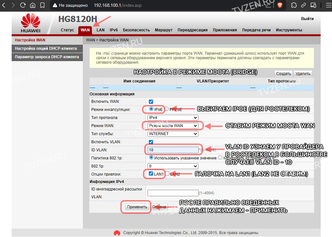The image size is (332, 237).
Task: Toggle the LAN2 binding checkbox
Action: coord(167,174)
